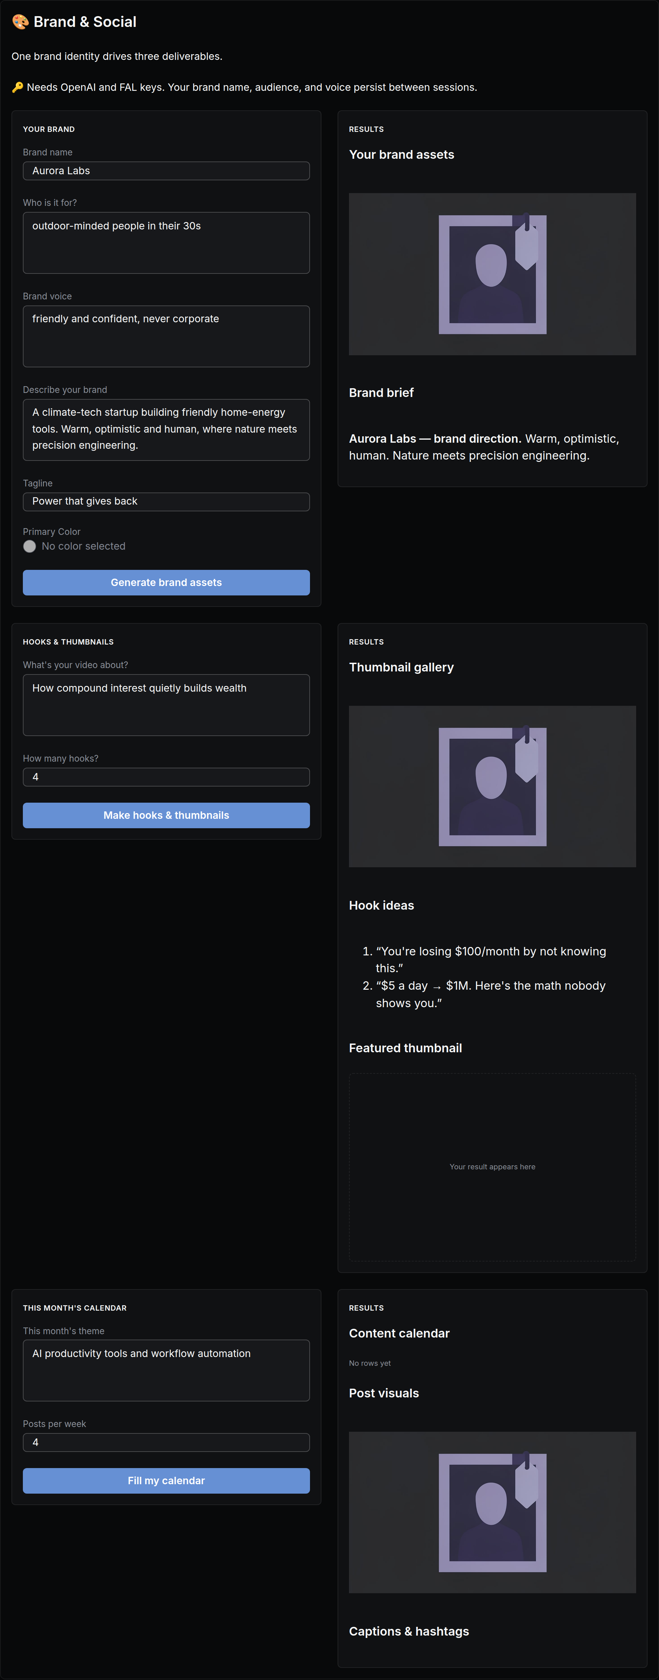Select hook idea about losing $100/month
This screenshot has width=659, height=1680.
pos(491,960)
